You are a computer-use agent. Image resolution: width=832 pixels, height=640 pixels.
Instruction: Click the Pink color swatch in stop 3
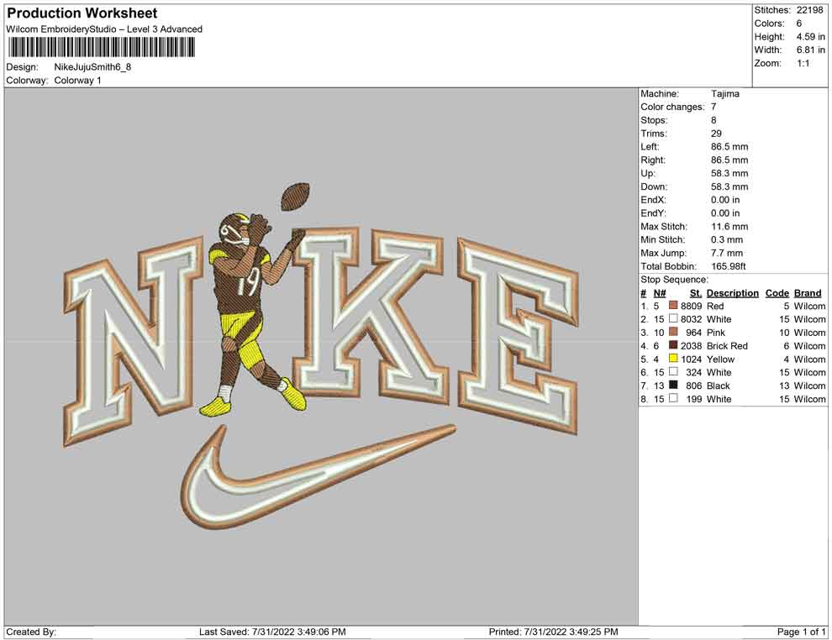673,332
